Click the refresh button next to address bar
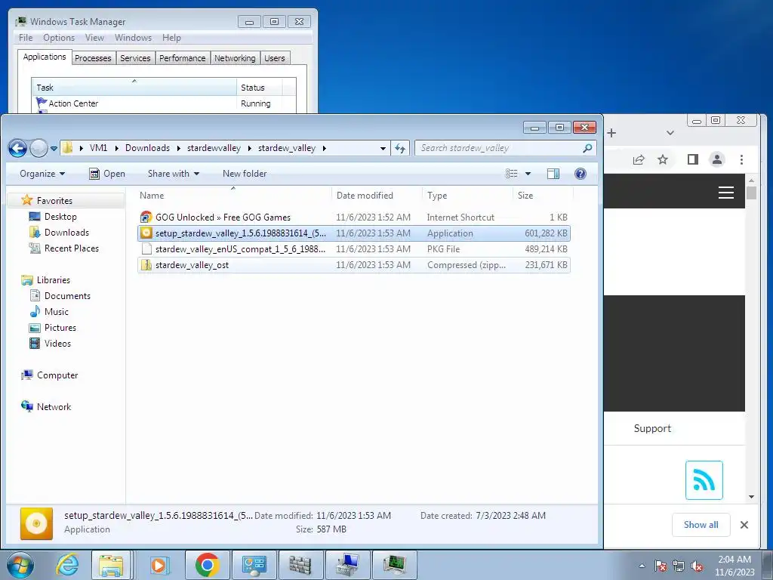The width and height of the screenshot is (773, 580). (400, 148)
